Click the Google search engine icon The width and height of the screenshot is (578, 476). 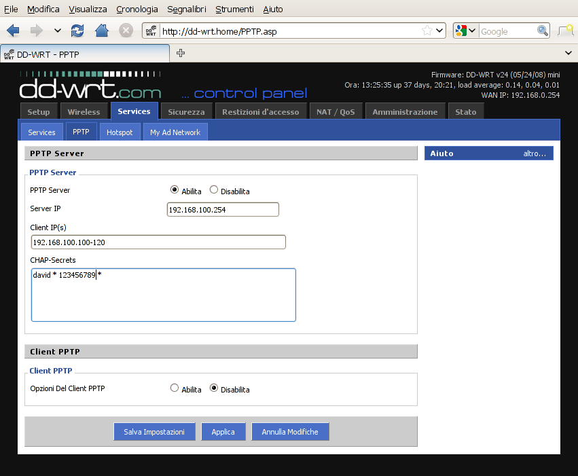point(460,31)
